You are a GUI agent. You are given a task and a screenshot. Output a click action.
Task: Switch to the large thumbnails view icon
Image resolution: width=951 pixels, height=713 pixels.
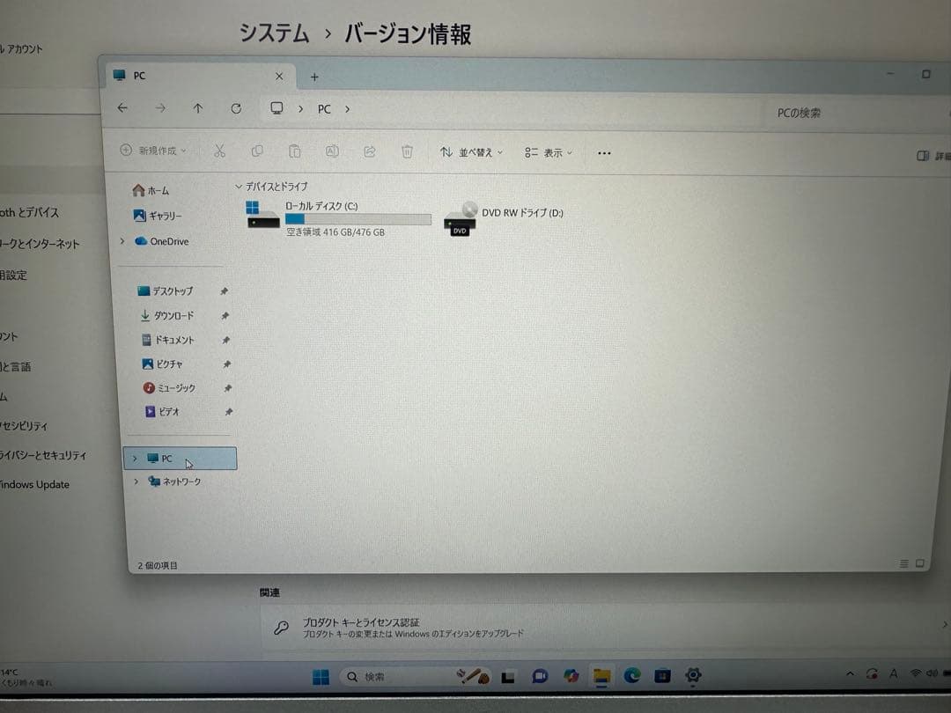click(920, 563)
